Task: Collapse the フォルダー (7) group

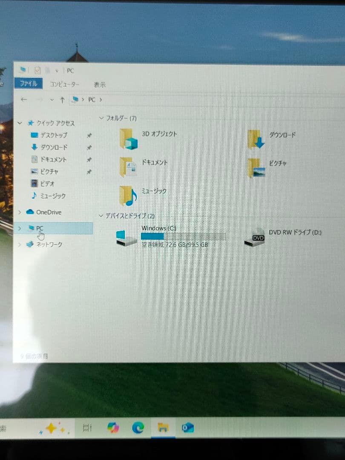Action: click(101, 118)
